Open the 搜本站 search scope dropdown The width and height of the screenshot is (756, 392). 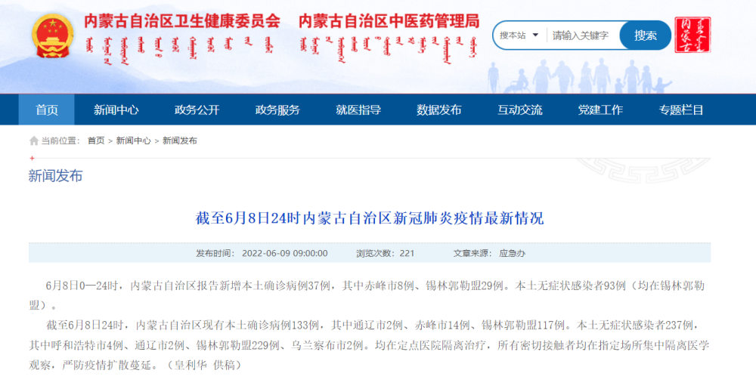pyautogui.click(x=519, y=35)
